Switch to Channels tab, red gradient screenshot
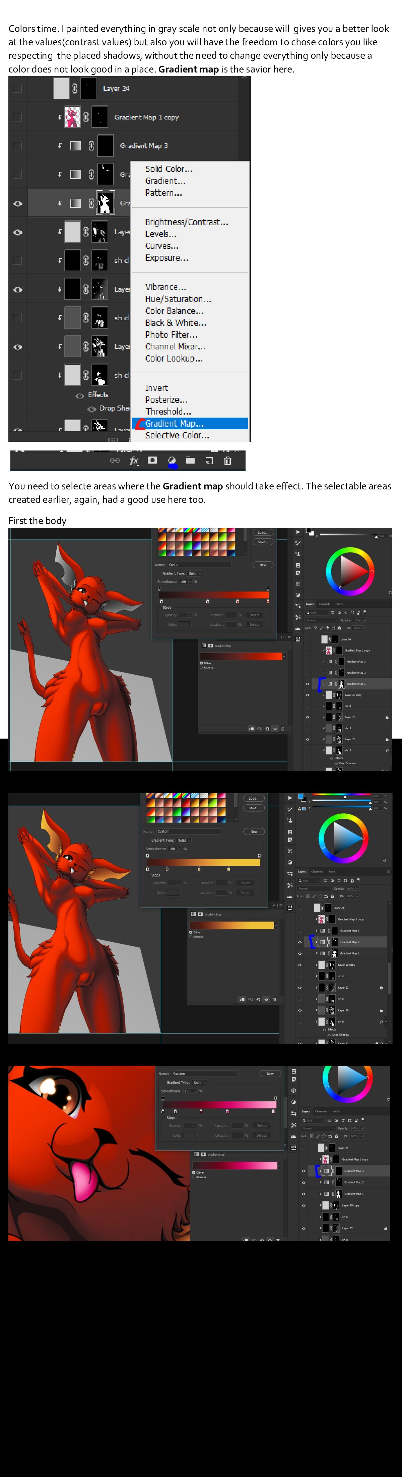402x1477 pixels. tap(324, 604)
